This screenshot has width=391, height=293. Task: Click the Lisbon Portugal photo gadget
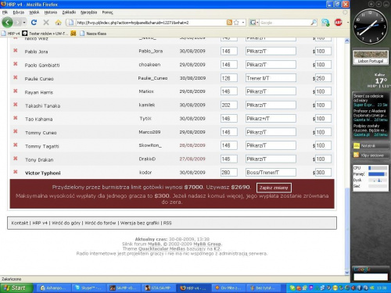371,57
